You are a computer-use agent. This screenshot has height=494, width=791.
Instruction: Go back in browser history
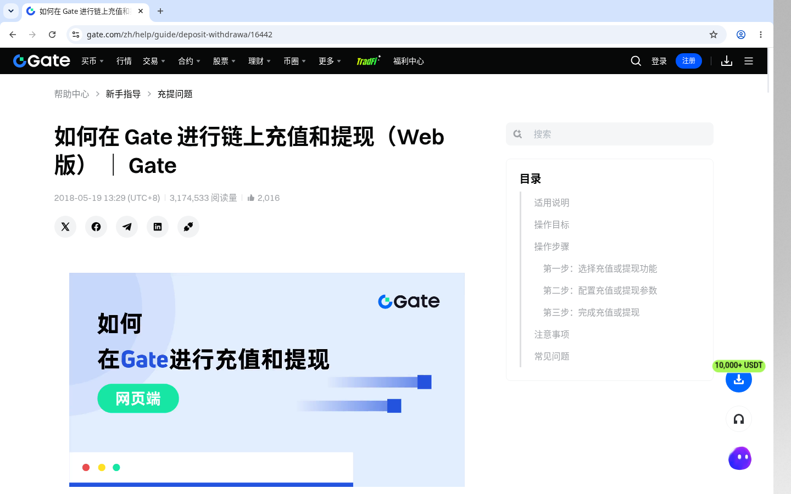13,35
